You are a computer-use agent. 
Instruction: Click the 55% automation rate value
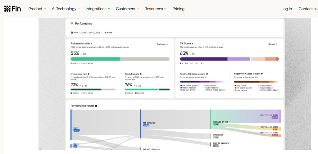tap(75, 53)
